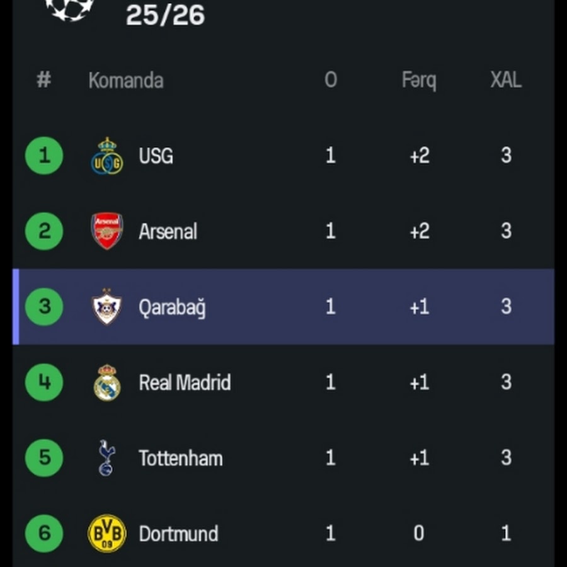Viewport: 567px width, 567px height.
Task: Click the Qarabağ club crest
Action: click(107, 307)
